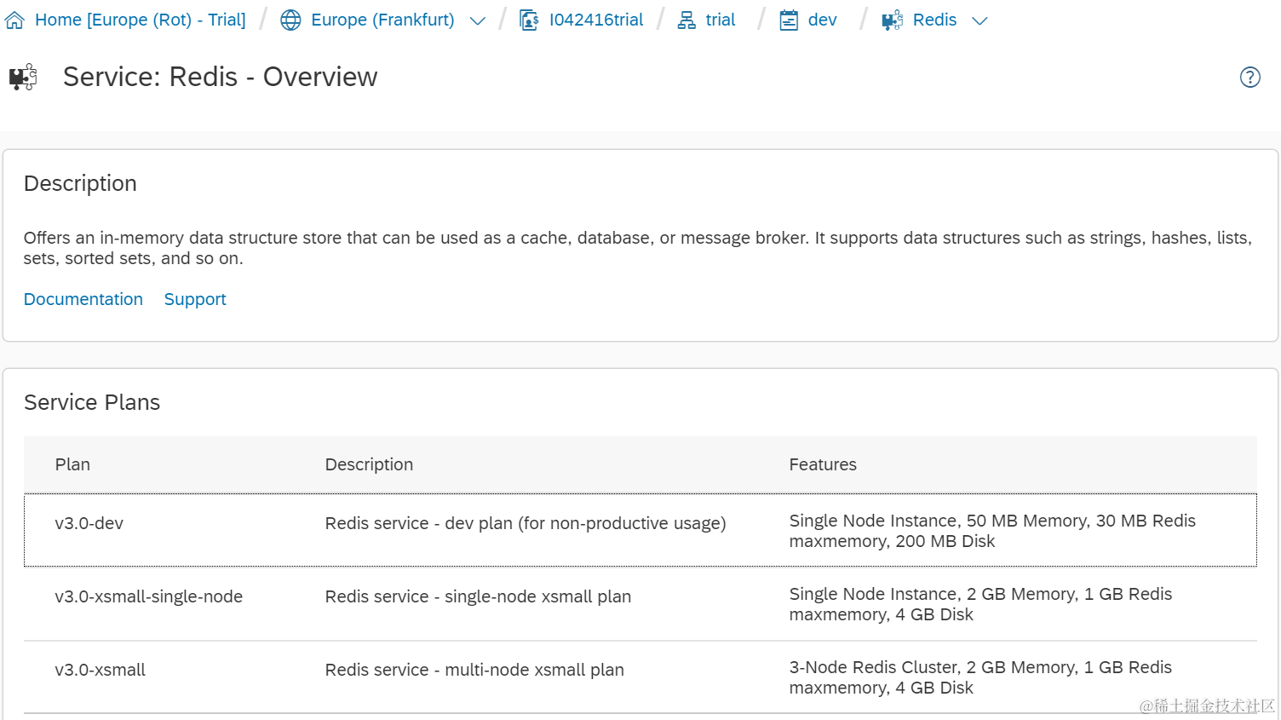This screenshot has height=720, width=1281.
Task: Open the dev space breadcrumb
Action: pos(822,20)
